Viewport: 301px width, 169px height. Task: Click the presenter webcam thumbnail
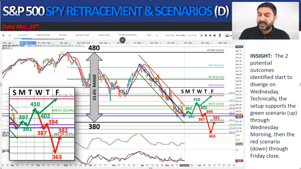coord(265,21)
